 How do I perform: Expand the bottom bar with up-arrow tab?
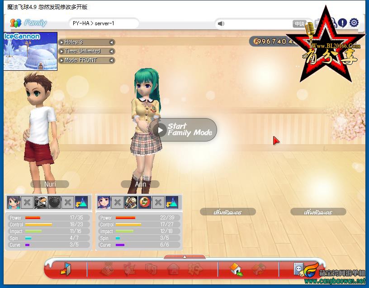pos(185,257)
